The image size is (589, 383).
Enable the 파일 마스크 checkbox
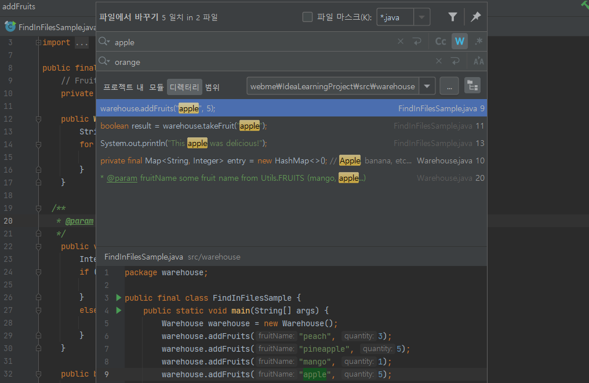[x=307, y=17]
